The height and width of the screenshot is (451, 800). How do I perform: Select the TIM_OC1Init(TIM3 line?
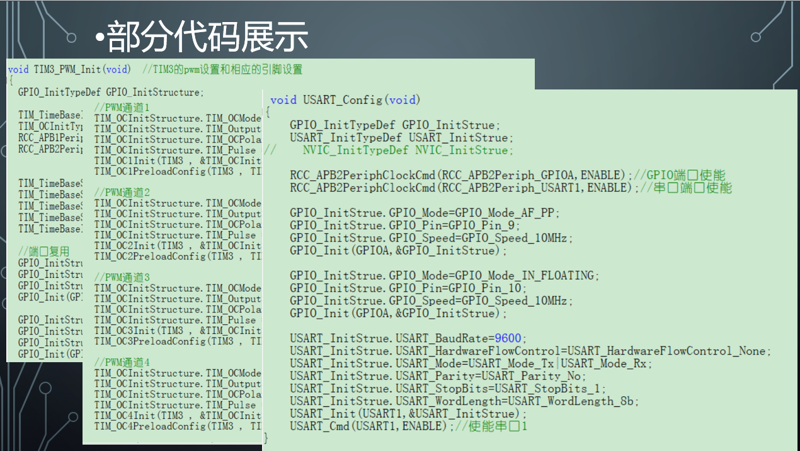178,161
